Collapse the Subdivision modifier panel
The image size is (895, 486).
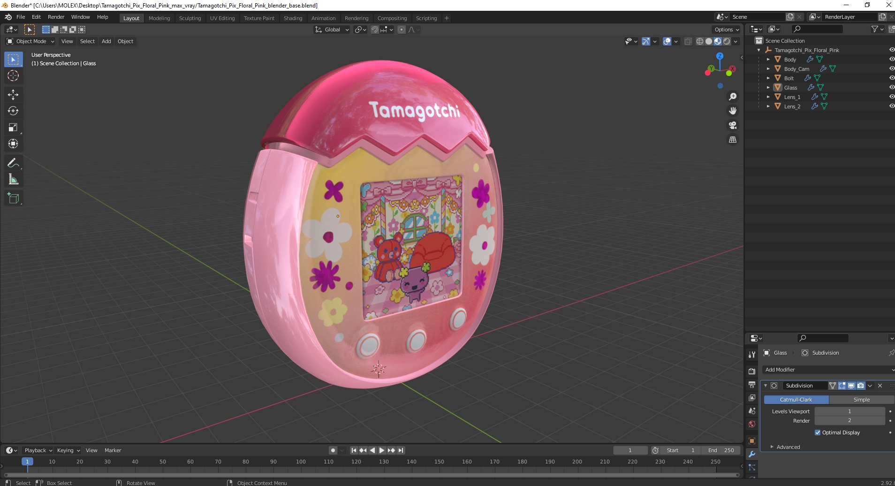click(x=766, y=386)
